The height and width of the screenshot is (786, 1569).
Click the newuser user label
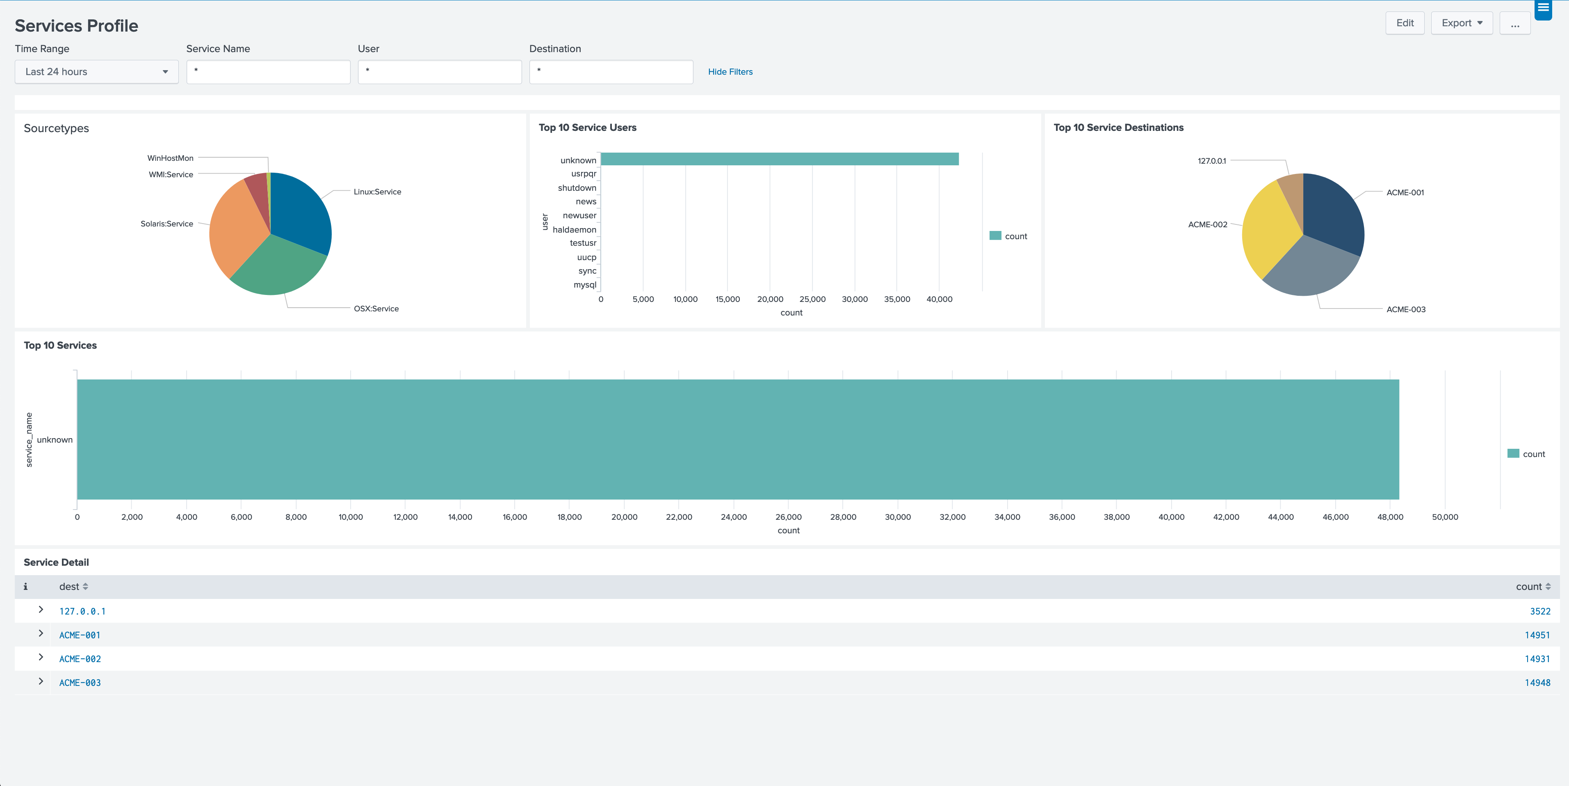click(x=579, y=216)
